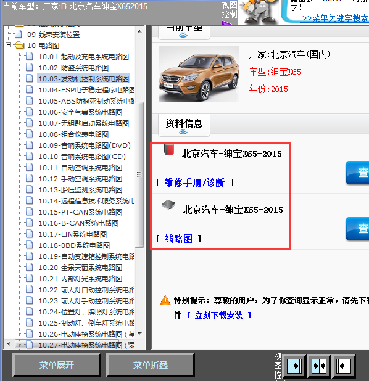Click >>菜单关键字搜索 link

335,18
